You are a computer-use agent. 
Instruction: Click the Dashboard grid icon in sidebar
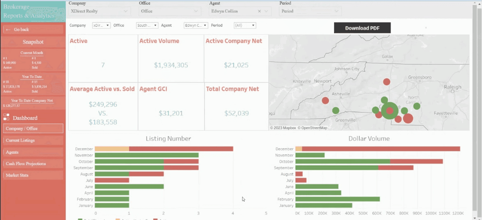[x=6, y=117]
